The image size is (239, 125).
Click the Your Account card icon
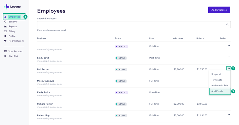(x=5, y=51)
